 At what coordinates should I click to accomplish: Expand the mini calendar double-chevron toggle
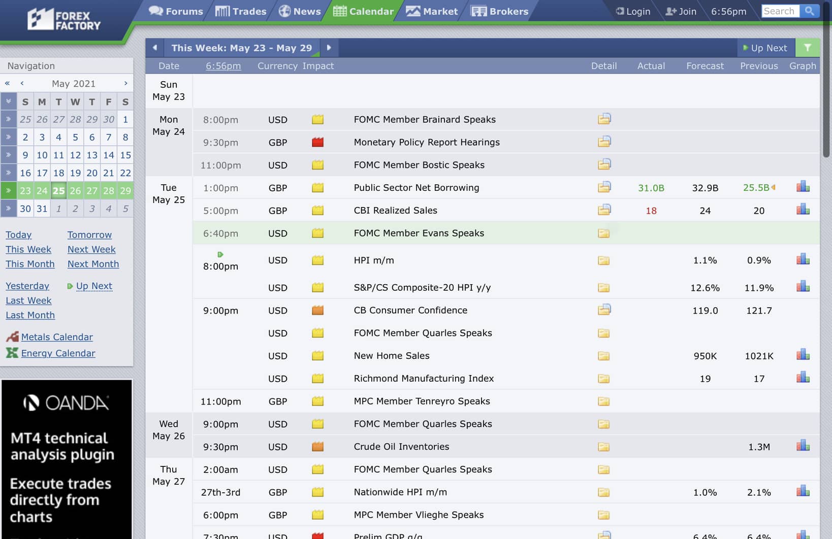[x=9, y=102]
